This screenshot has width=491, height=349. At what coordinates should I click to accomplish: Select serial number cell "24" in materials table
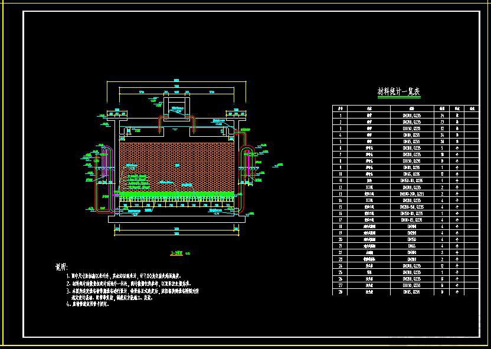[340, 266]
